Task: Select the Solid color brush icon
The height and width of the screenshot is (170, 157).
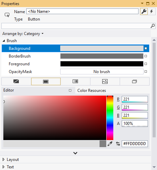Action: (x=46, y=81)
